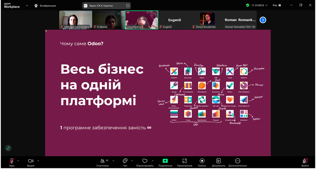Click the Співробітники app icon
This screenshot has height=169, width=316.
[x=230, y=114]
